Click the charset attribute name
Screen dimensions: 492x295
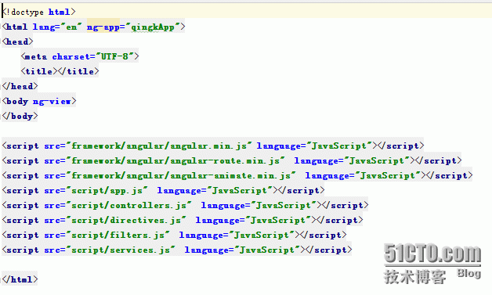click(x=71, y=57)
